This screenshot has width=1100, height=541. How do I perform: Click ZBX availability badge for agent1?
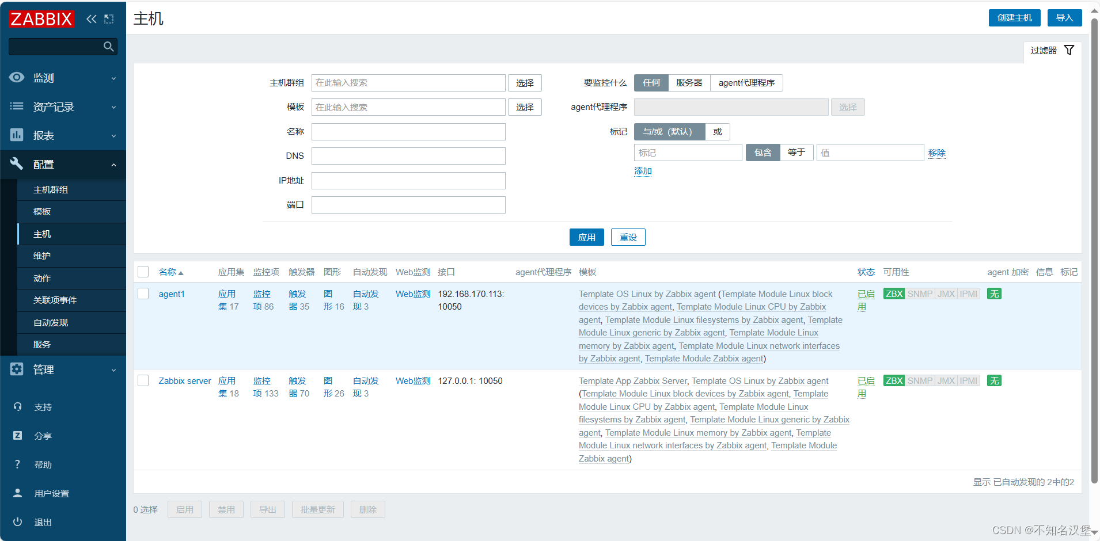pyautogui.click(x=894, y=294)
